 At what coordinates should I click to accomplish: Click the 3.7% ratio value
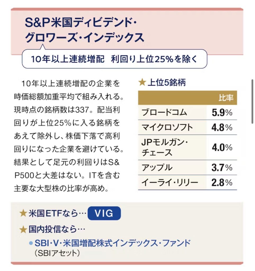coord(222,167)
